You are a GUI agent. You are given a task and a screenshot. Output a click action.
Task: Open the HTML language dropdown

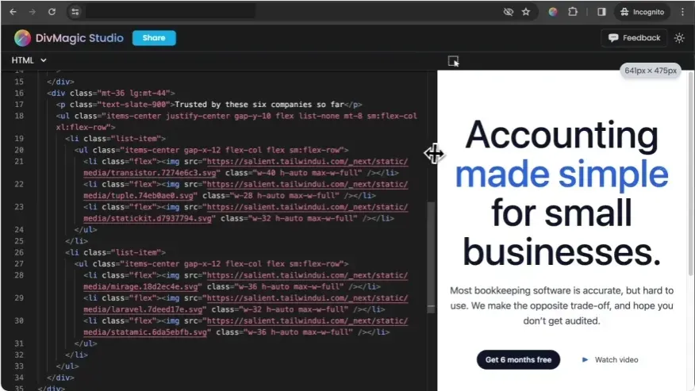29,60
